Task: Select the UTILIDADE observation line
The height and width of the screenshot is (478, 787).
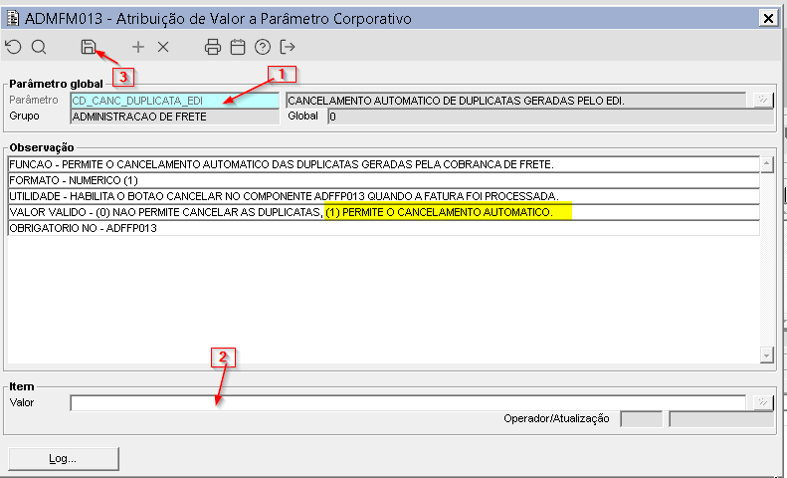Action: 383,196
